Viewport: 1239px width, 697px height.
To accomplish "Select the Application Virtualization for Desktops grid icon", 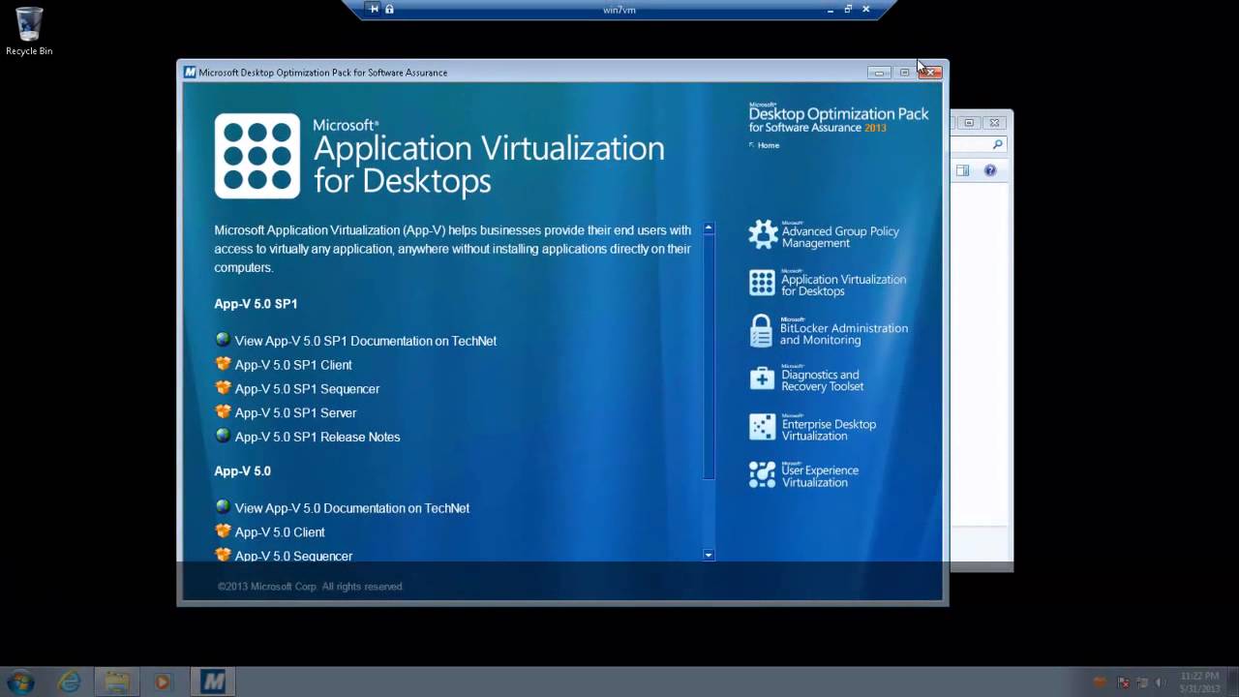I will (763, 283).
